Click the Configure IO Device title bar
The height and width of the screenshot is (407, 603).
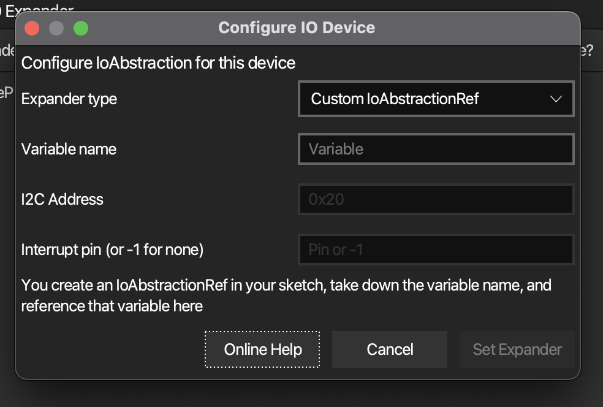pos(296,28)
